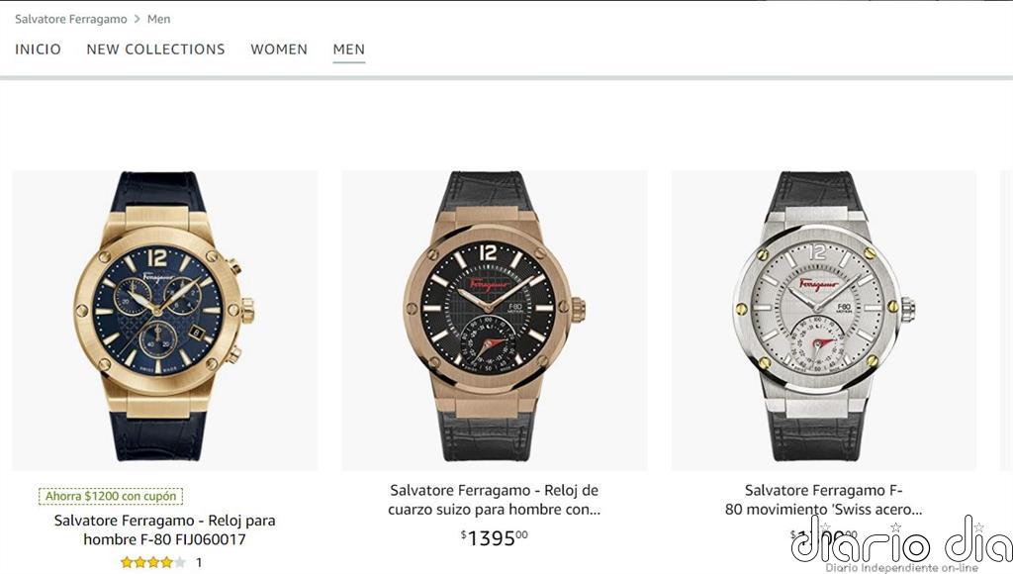Click breadcrumb chevron separator arrow
The image size is (1013, 574).
[137, 20]
